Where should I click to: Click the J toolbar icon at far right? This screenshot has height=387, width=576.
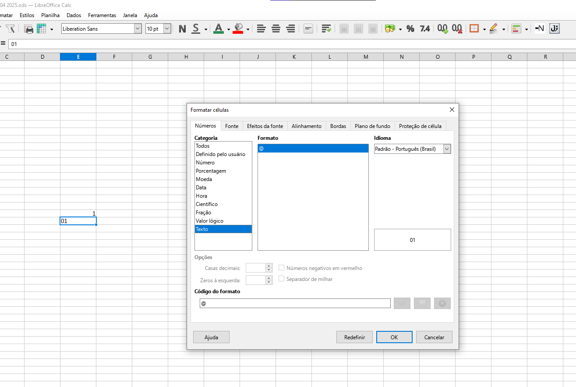pyautogui.click(x=555, y=29)
